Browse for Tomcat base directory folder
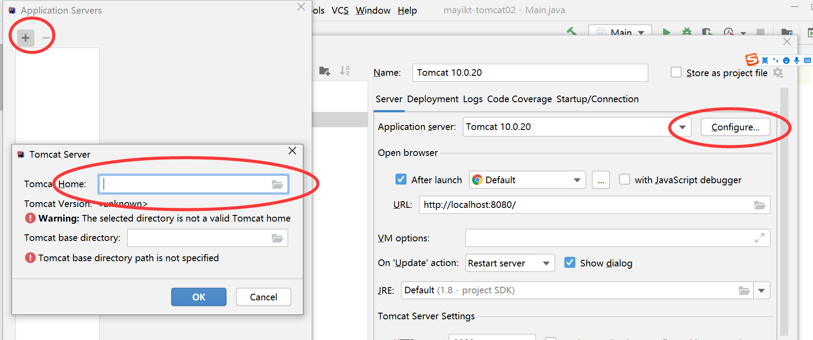The image size is (813, 340). [277, 238]
